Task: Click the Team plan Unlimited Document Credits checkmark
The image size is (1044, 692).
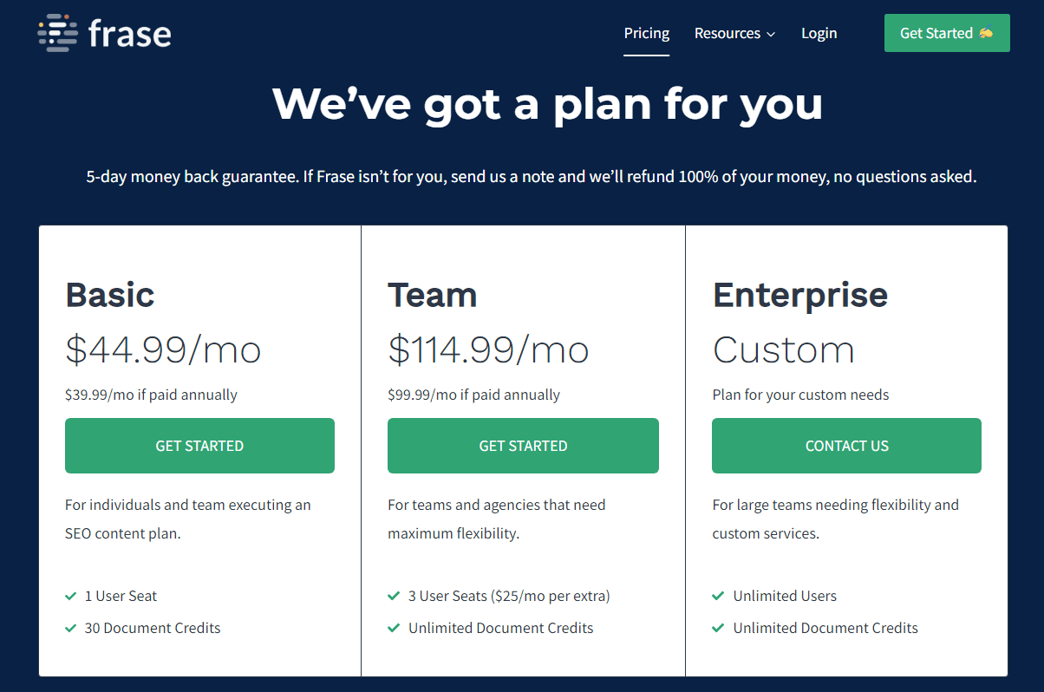Action: pyautogui.click(x=394, y=628)
